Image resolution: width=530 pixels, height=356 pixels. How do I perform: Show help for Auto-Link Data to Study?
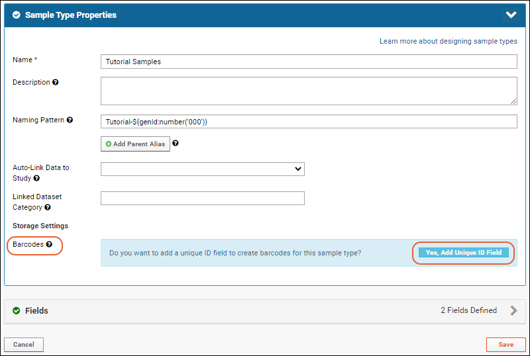[x=36, y=178]
